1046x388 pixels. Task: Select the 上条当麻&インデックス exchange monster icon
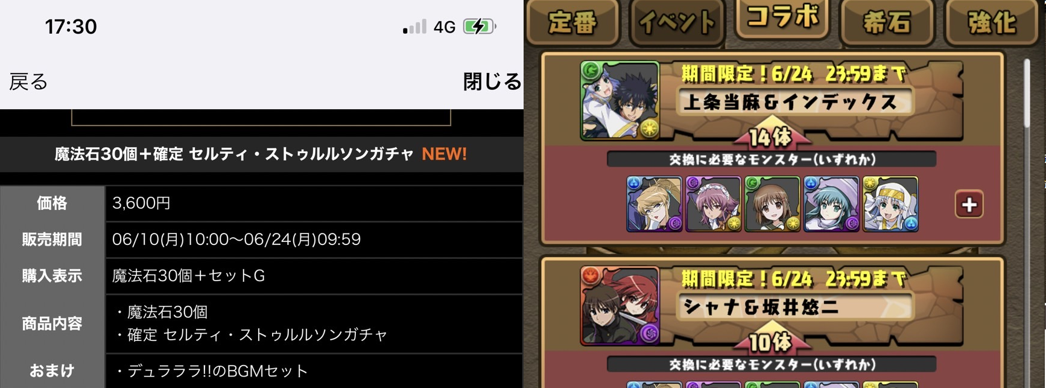click(x=620, y=101)
